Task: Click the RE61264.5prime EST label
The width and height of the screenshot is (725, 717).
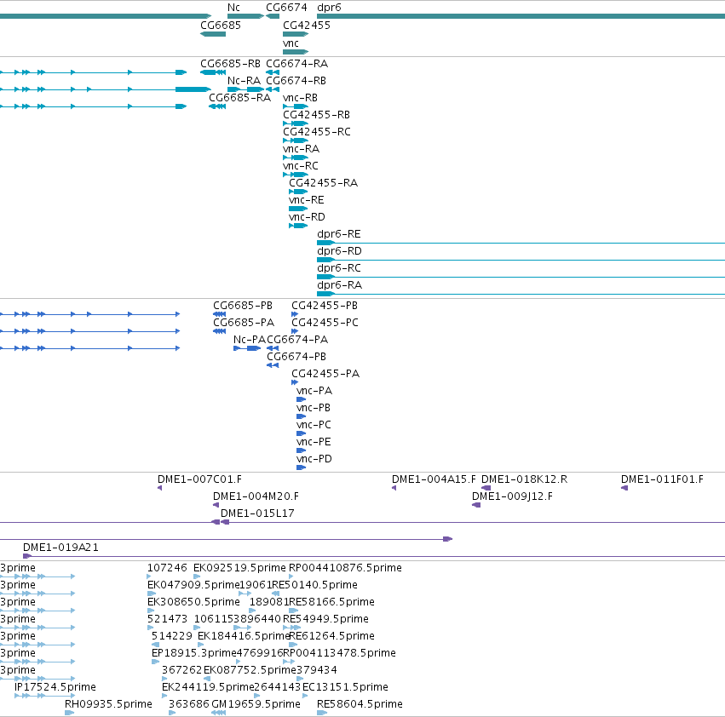Action: tap(331, 635)
